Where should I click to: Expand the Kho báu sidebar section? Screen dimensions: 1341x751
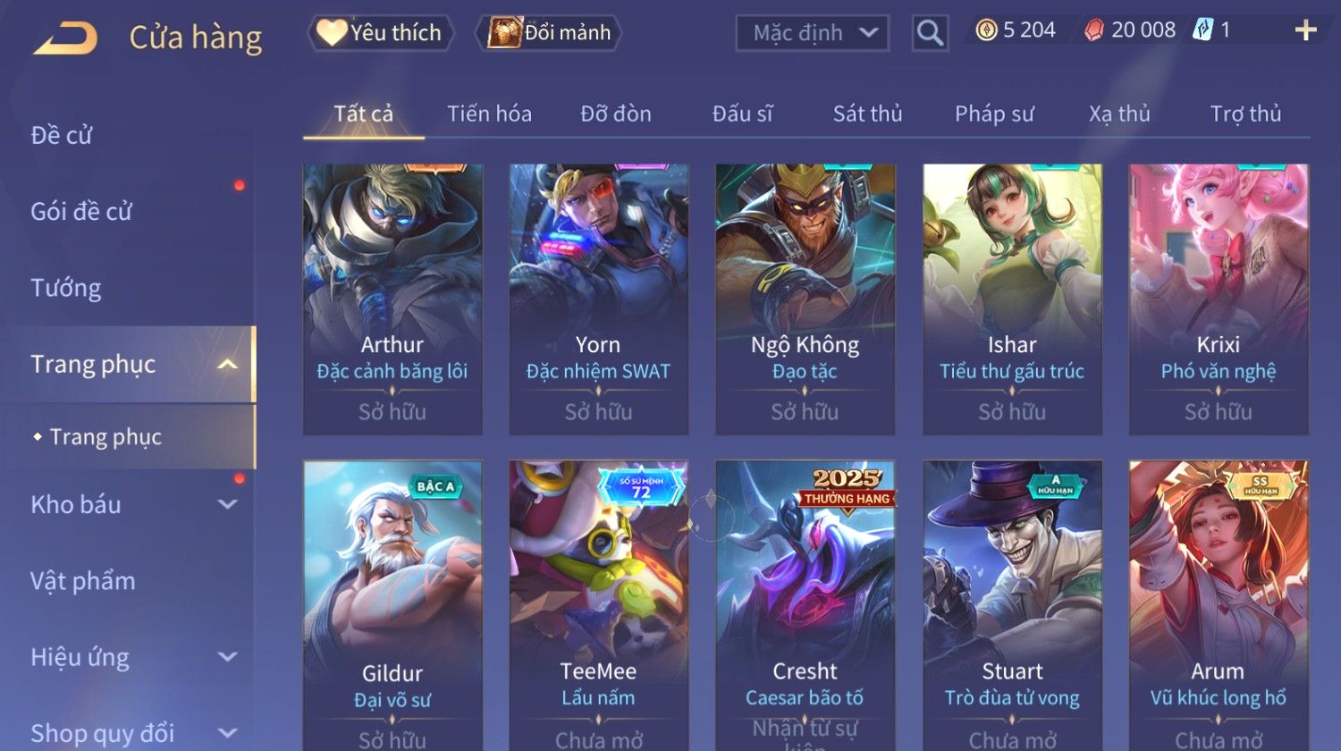(x=228, y=504)
